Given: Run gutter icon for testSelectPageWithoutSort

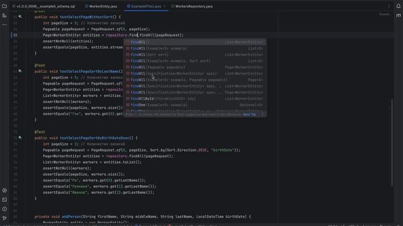Looking at the screenshot, I should [x=20, y=17].
